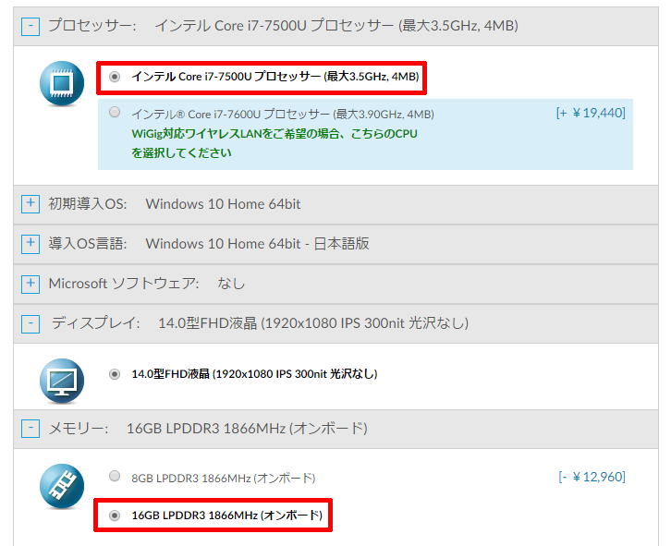Collapse the メモリー section
The image size is (671, 546).
click(30, 429)
